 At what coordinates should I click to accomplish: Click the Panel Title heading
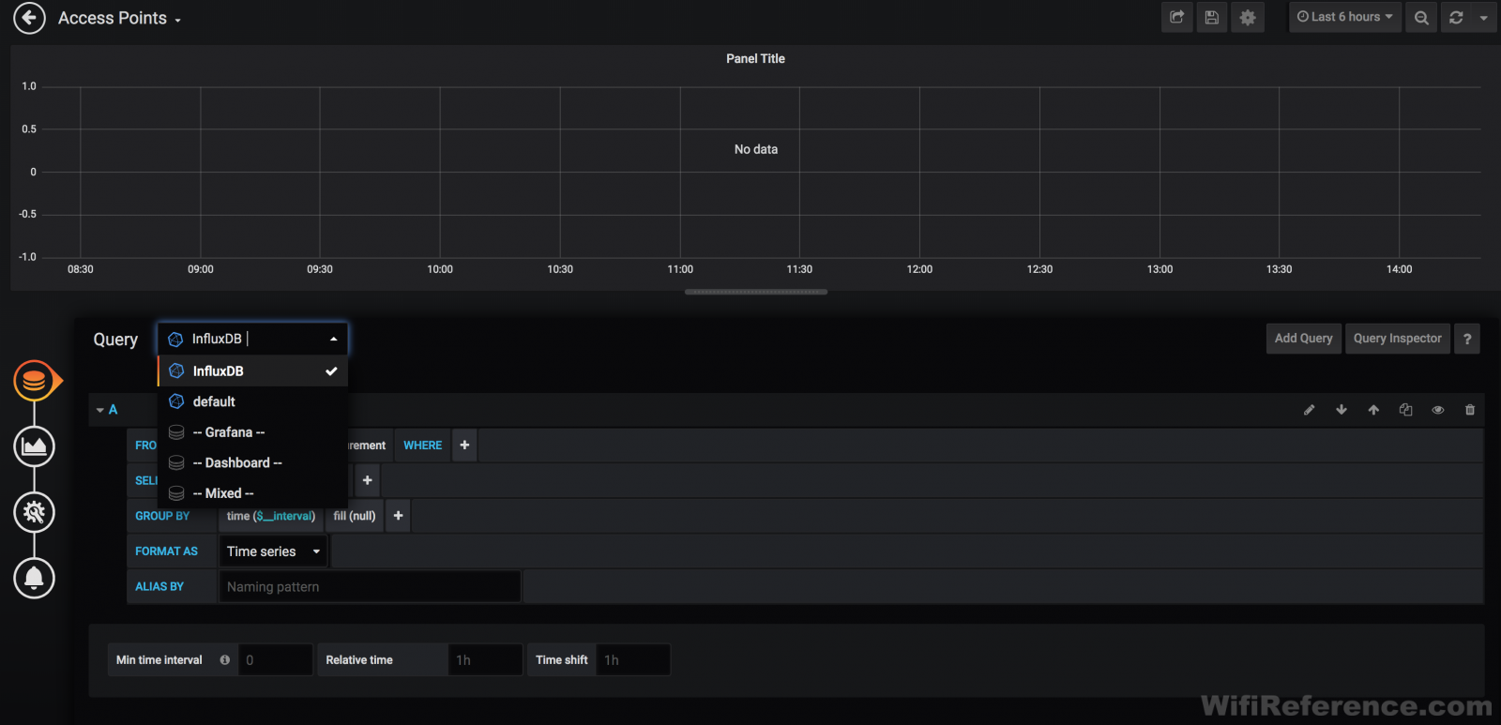pos(755,58)
